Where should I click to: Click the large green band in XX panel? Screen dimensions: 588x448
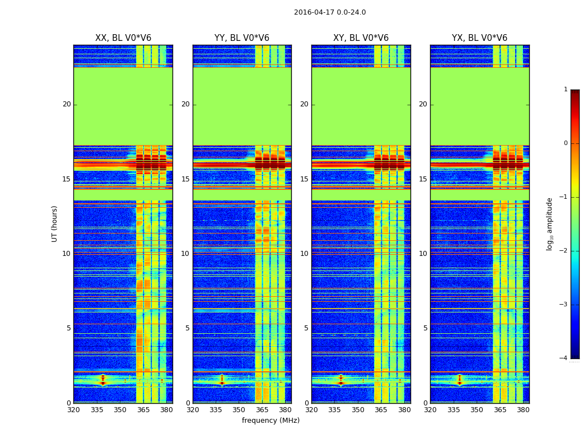point(123,106)
